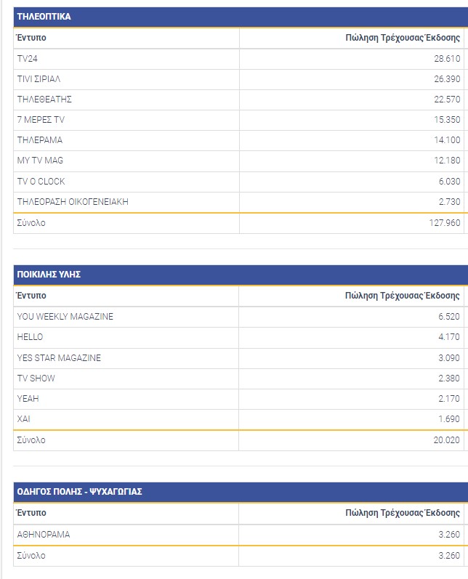468x579 pixels.
Task: Select the ΤΗΛΕΡΑΜΑ row
Action: (x=39, y=140)
